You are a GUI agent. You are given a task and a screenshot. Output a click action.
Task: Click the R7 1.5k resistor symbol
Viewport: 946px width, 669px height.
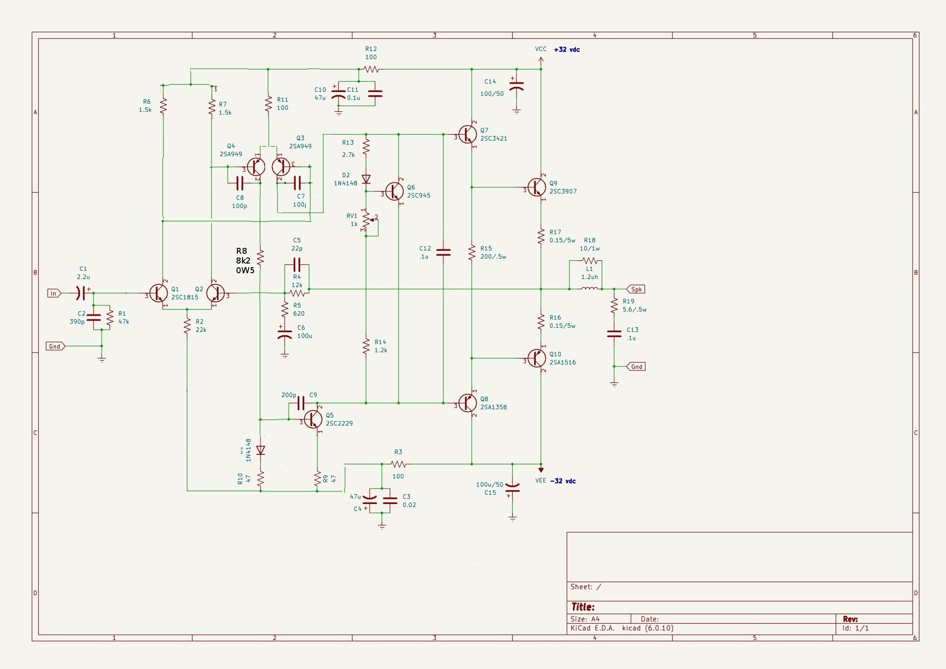pyautogui.click(x=212, y=108)
